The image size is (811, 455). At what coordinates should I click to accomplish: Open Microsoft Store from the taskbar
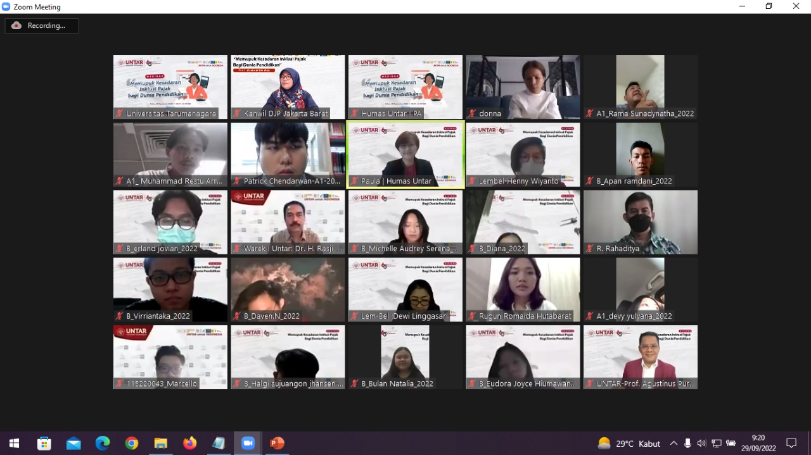pyautogui.click(x=44, y=443)
